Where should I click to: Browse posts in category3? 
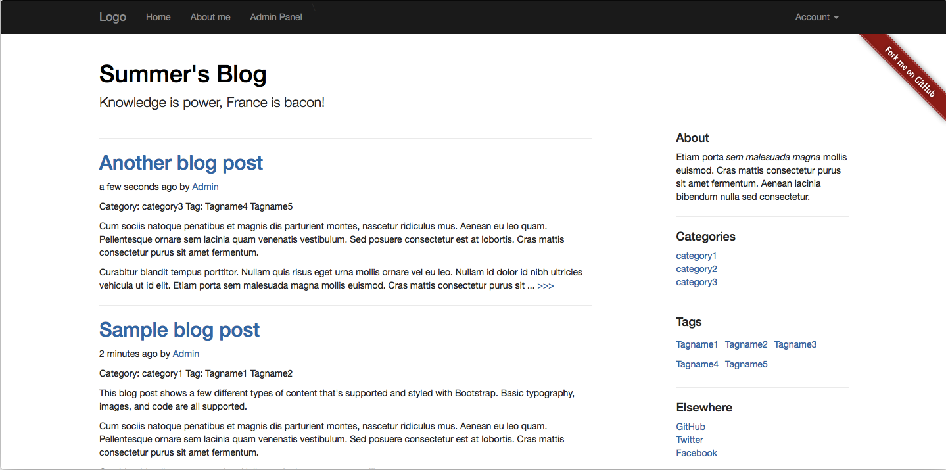point(696,282)
